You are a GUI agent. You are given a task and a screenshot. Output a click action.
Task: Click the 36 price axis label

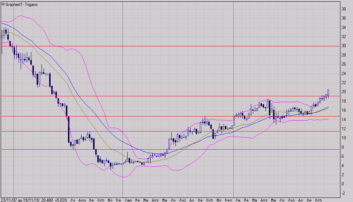click(344, 18)
